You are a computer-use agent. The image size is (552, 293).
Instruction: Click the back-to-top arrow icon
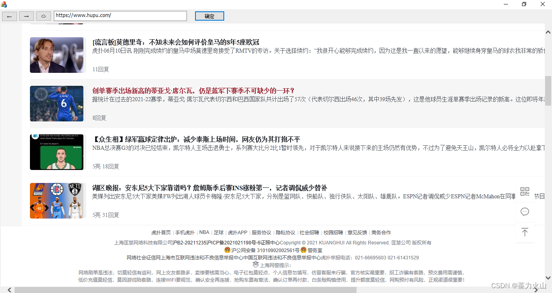(x=525, y=232)
